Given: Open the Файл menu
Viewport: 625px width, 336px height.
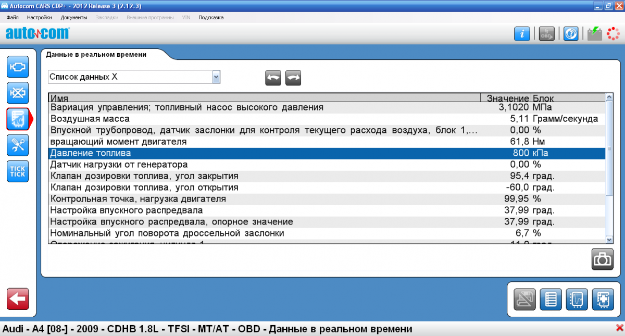Looking at the screenshot, I should [x=12, y=17].
